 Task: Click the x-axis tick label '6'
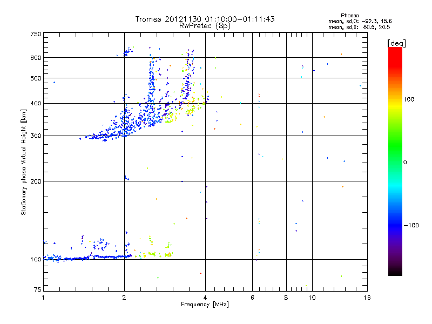[x=252, y=298]
